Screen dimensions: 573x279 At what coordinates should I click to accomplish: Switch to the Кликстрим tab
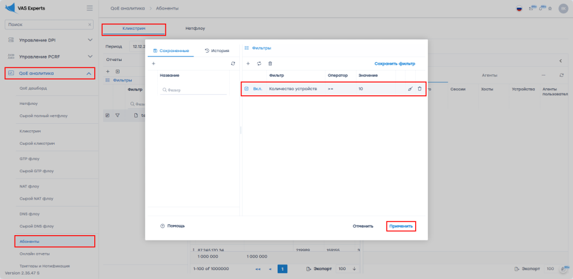click(134, 29)
